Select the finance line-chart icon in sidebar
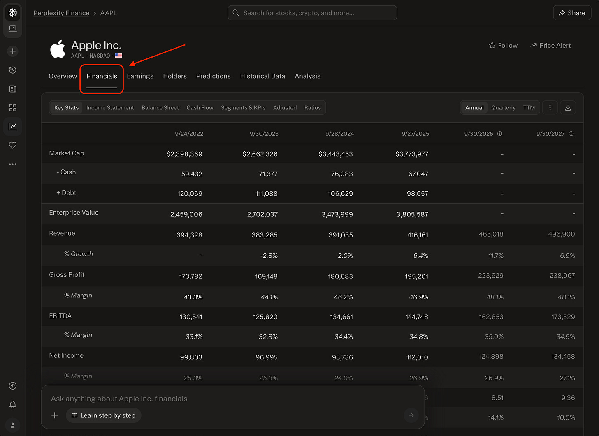 tap(12, 126)
